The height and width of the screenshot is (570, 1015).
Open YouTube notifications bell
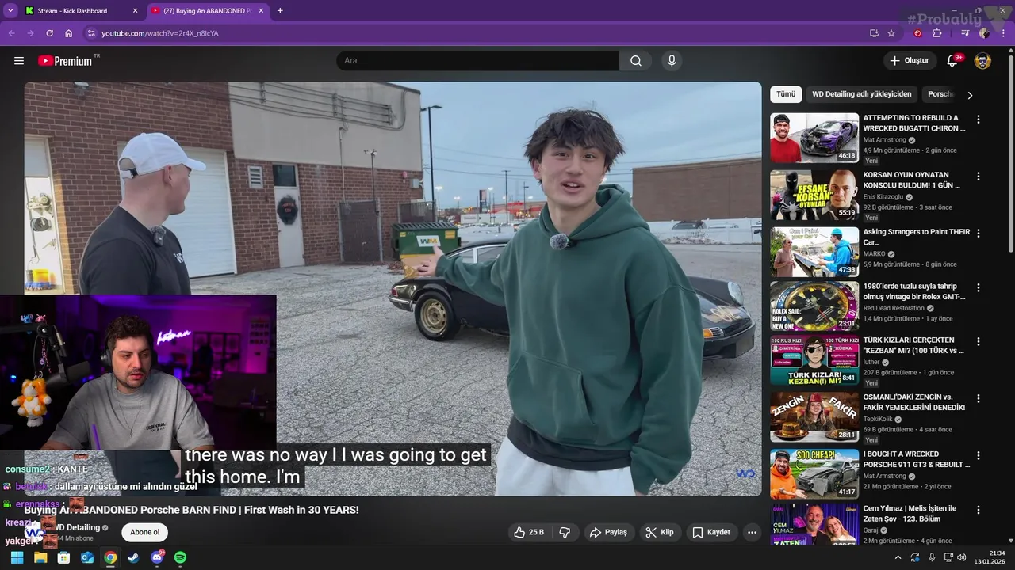[x=952, y=61]
